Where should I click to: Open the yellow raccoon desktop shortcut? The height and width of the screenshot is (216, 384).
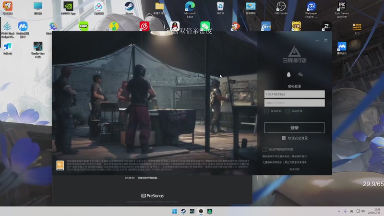[296, 26]
